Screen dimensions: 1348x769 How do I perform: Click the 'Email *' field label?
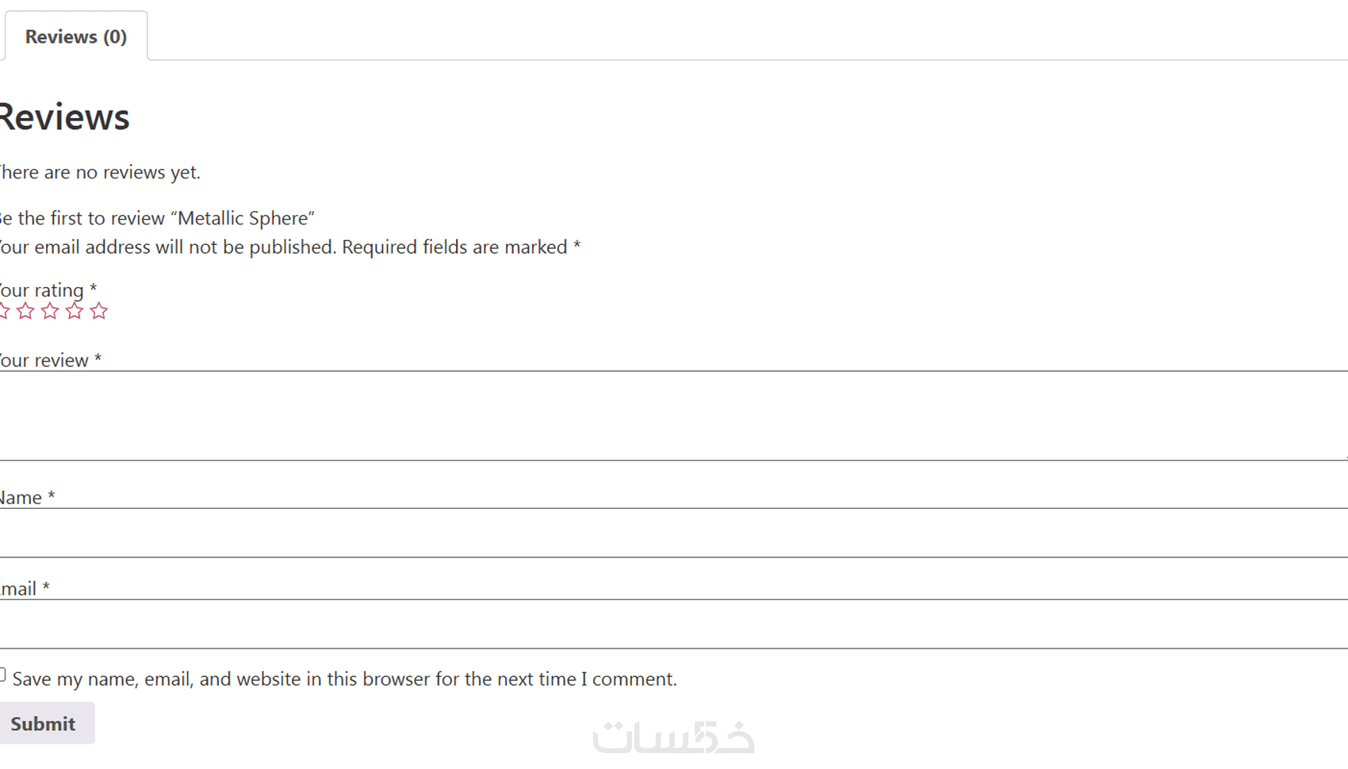[24, 589]
